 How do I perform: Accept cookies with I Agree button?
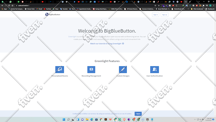pyautogui.click(x=138, y=114)
